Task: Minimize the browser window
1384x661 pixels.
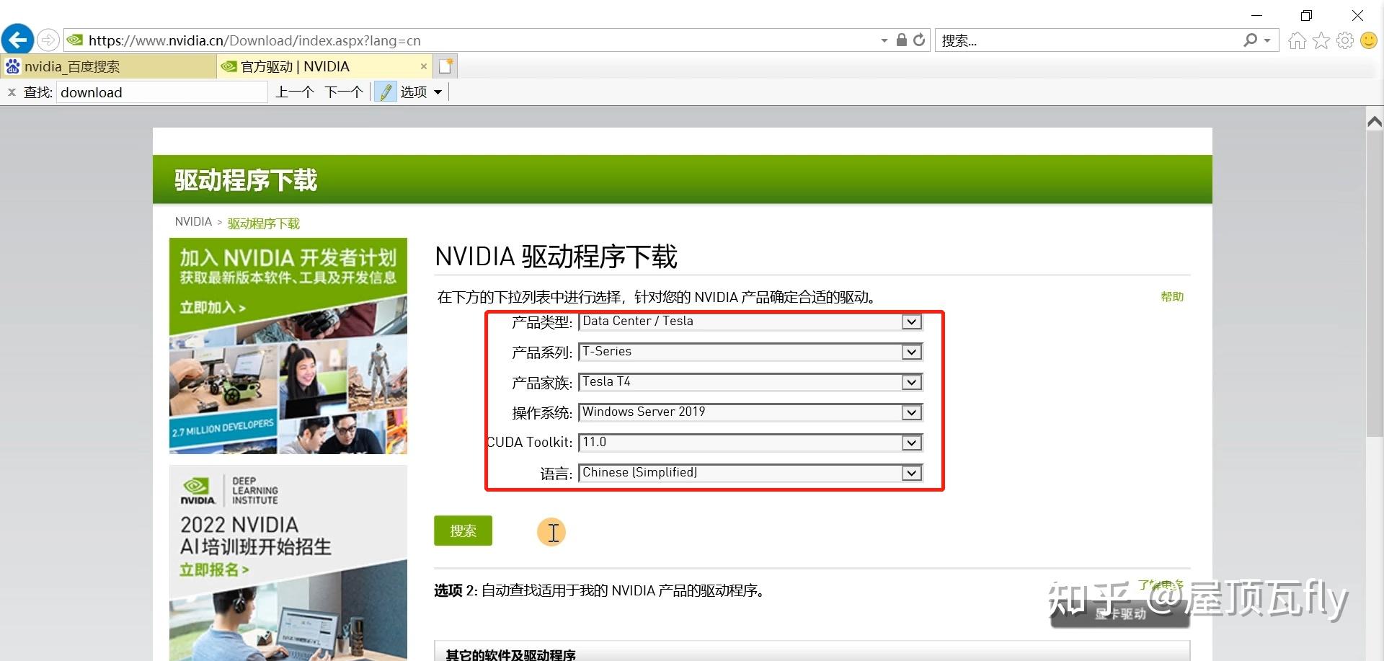Action: coord(1256,15)
